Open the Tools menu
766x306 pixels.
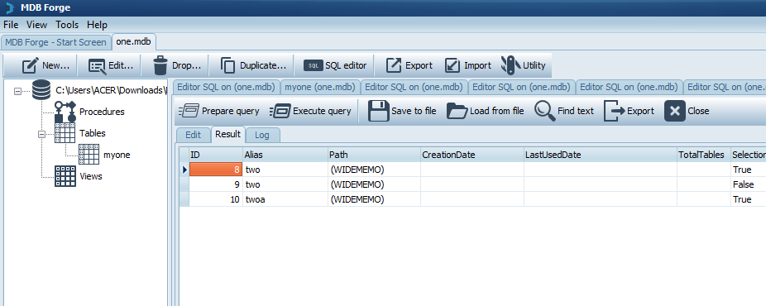pyautogui.click(x=67, y=25)
